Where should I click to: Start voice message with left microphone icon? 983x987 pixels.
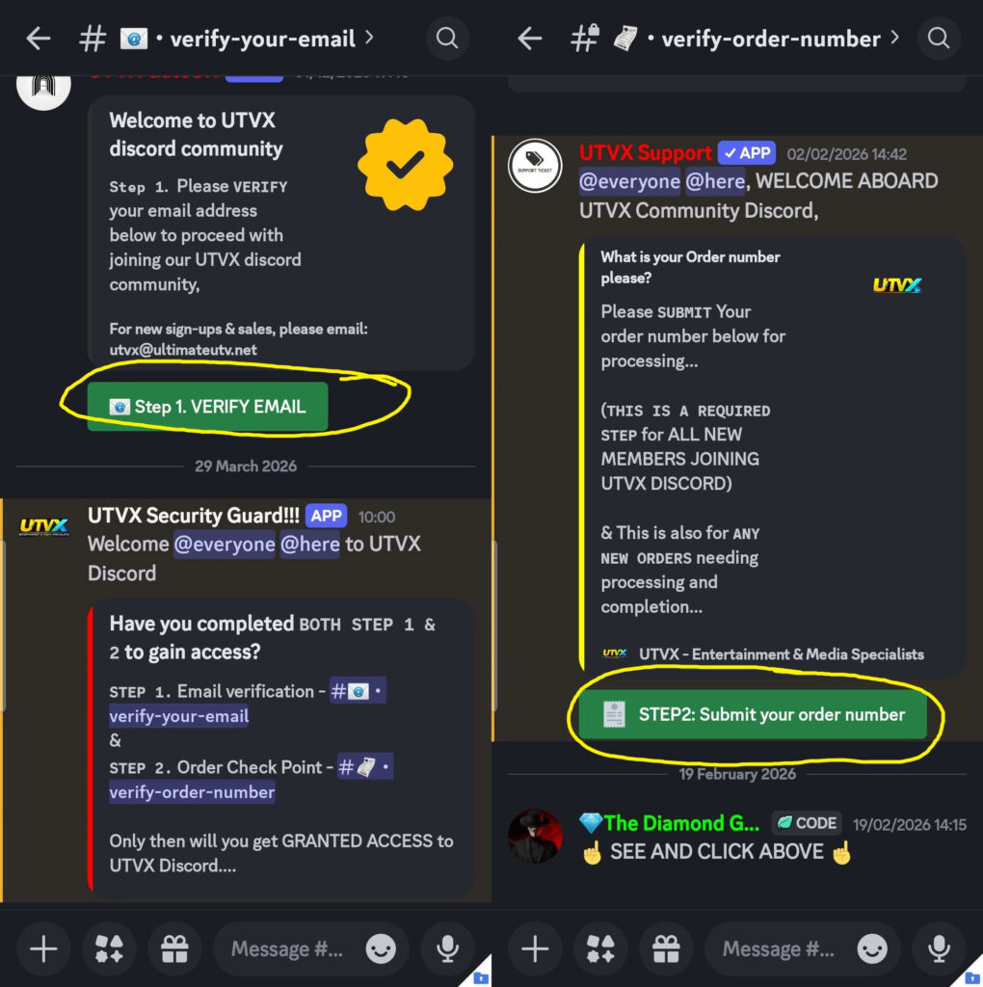(447, 948)
